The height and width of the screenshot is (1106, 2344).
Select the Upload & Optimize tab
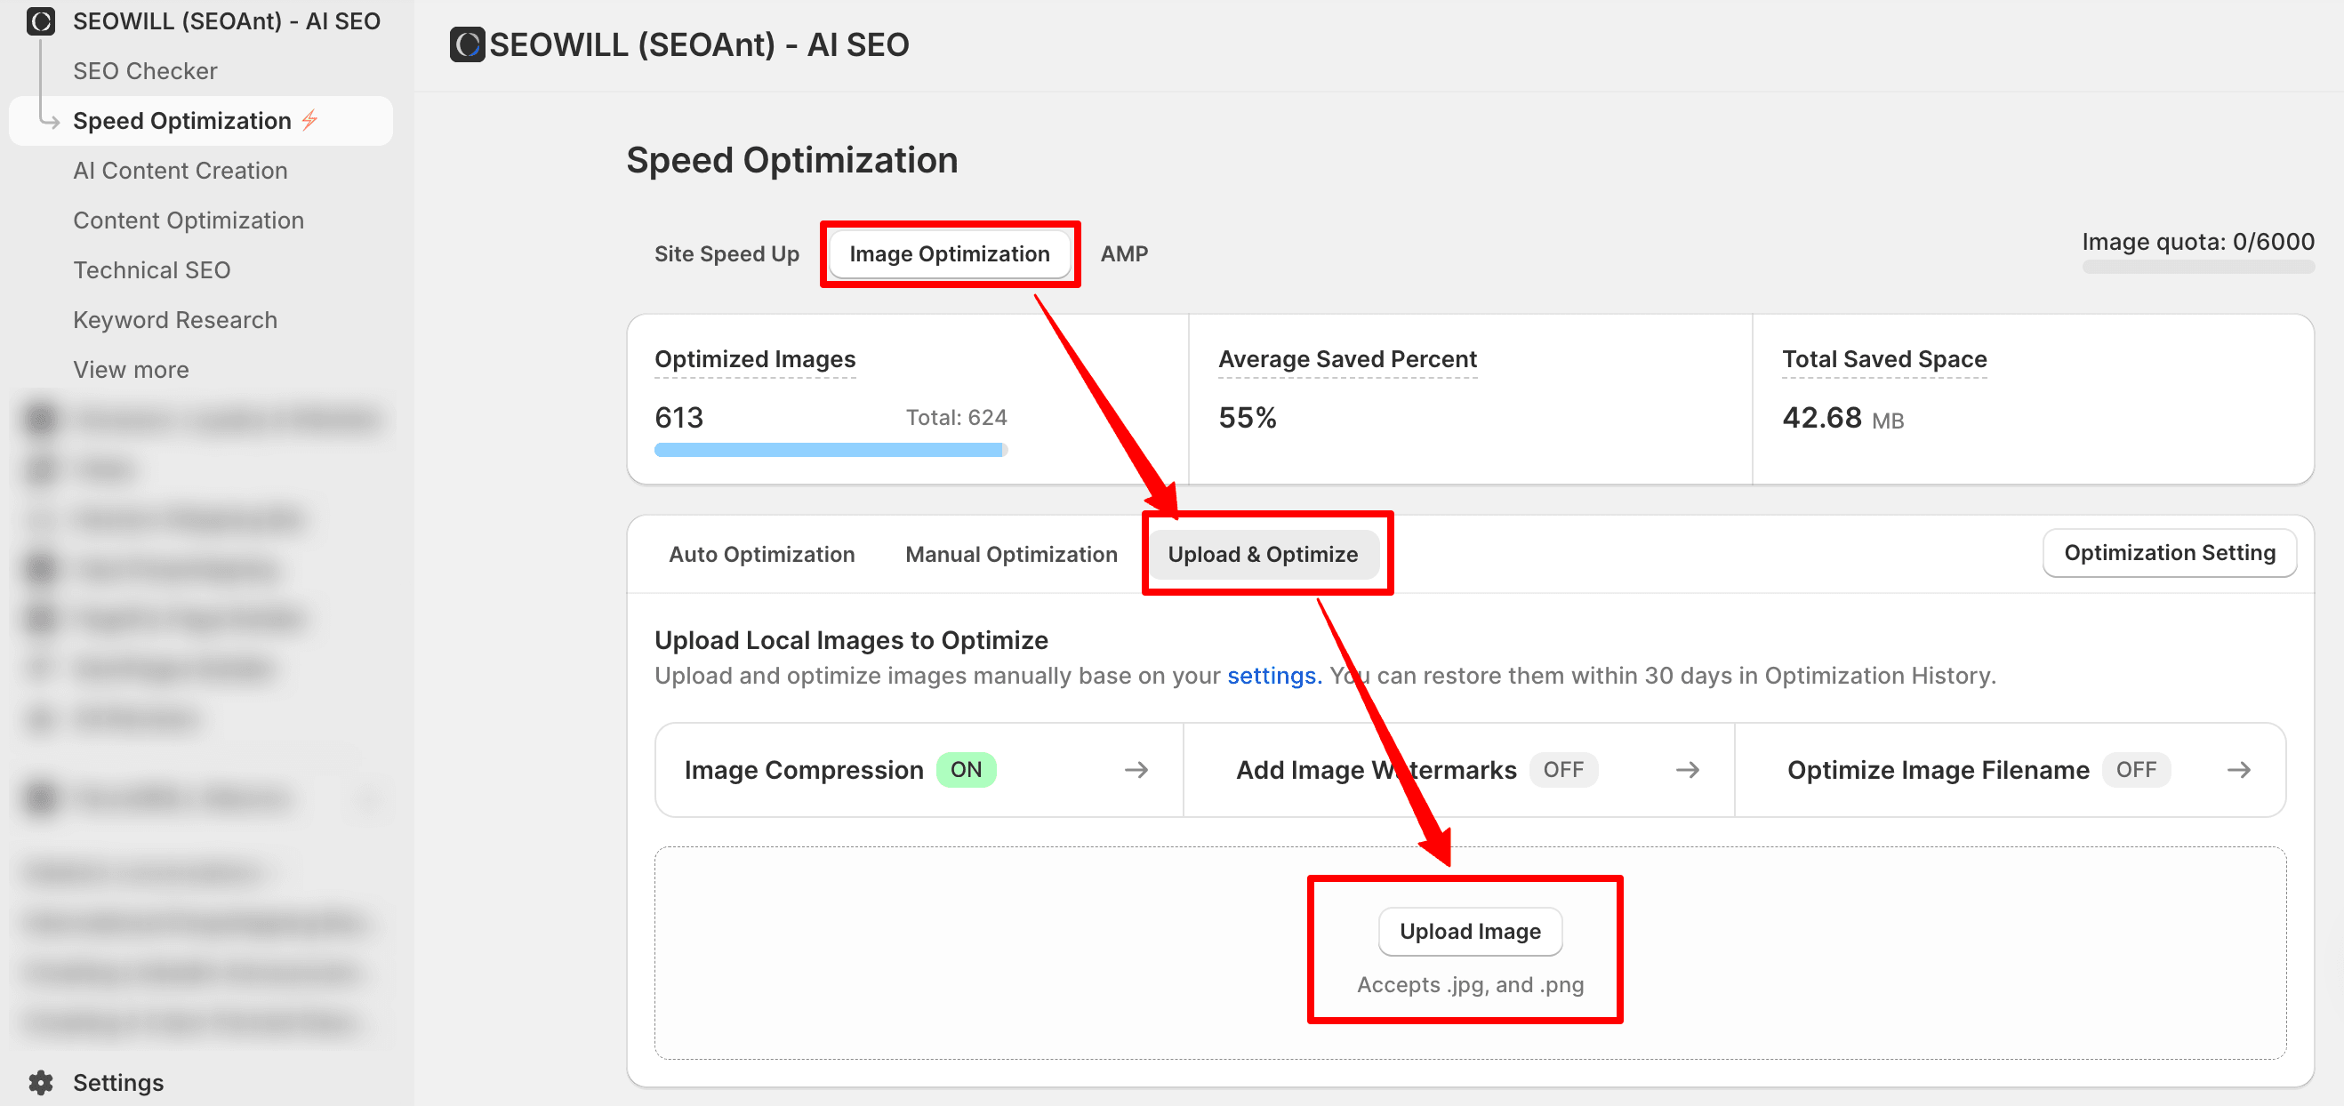coord(1262,555)
